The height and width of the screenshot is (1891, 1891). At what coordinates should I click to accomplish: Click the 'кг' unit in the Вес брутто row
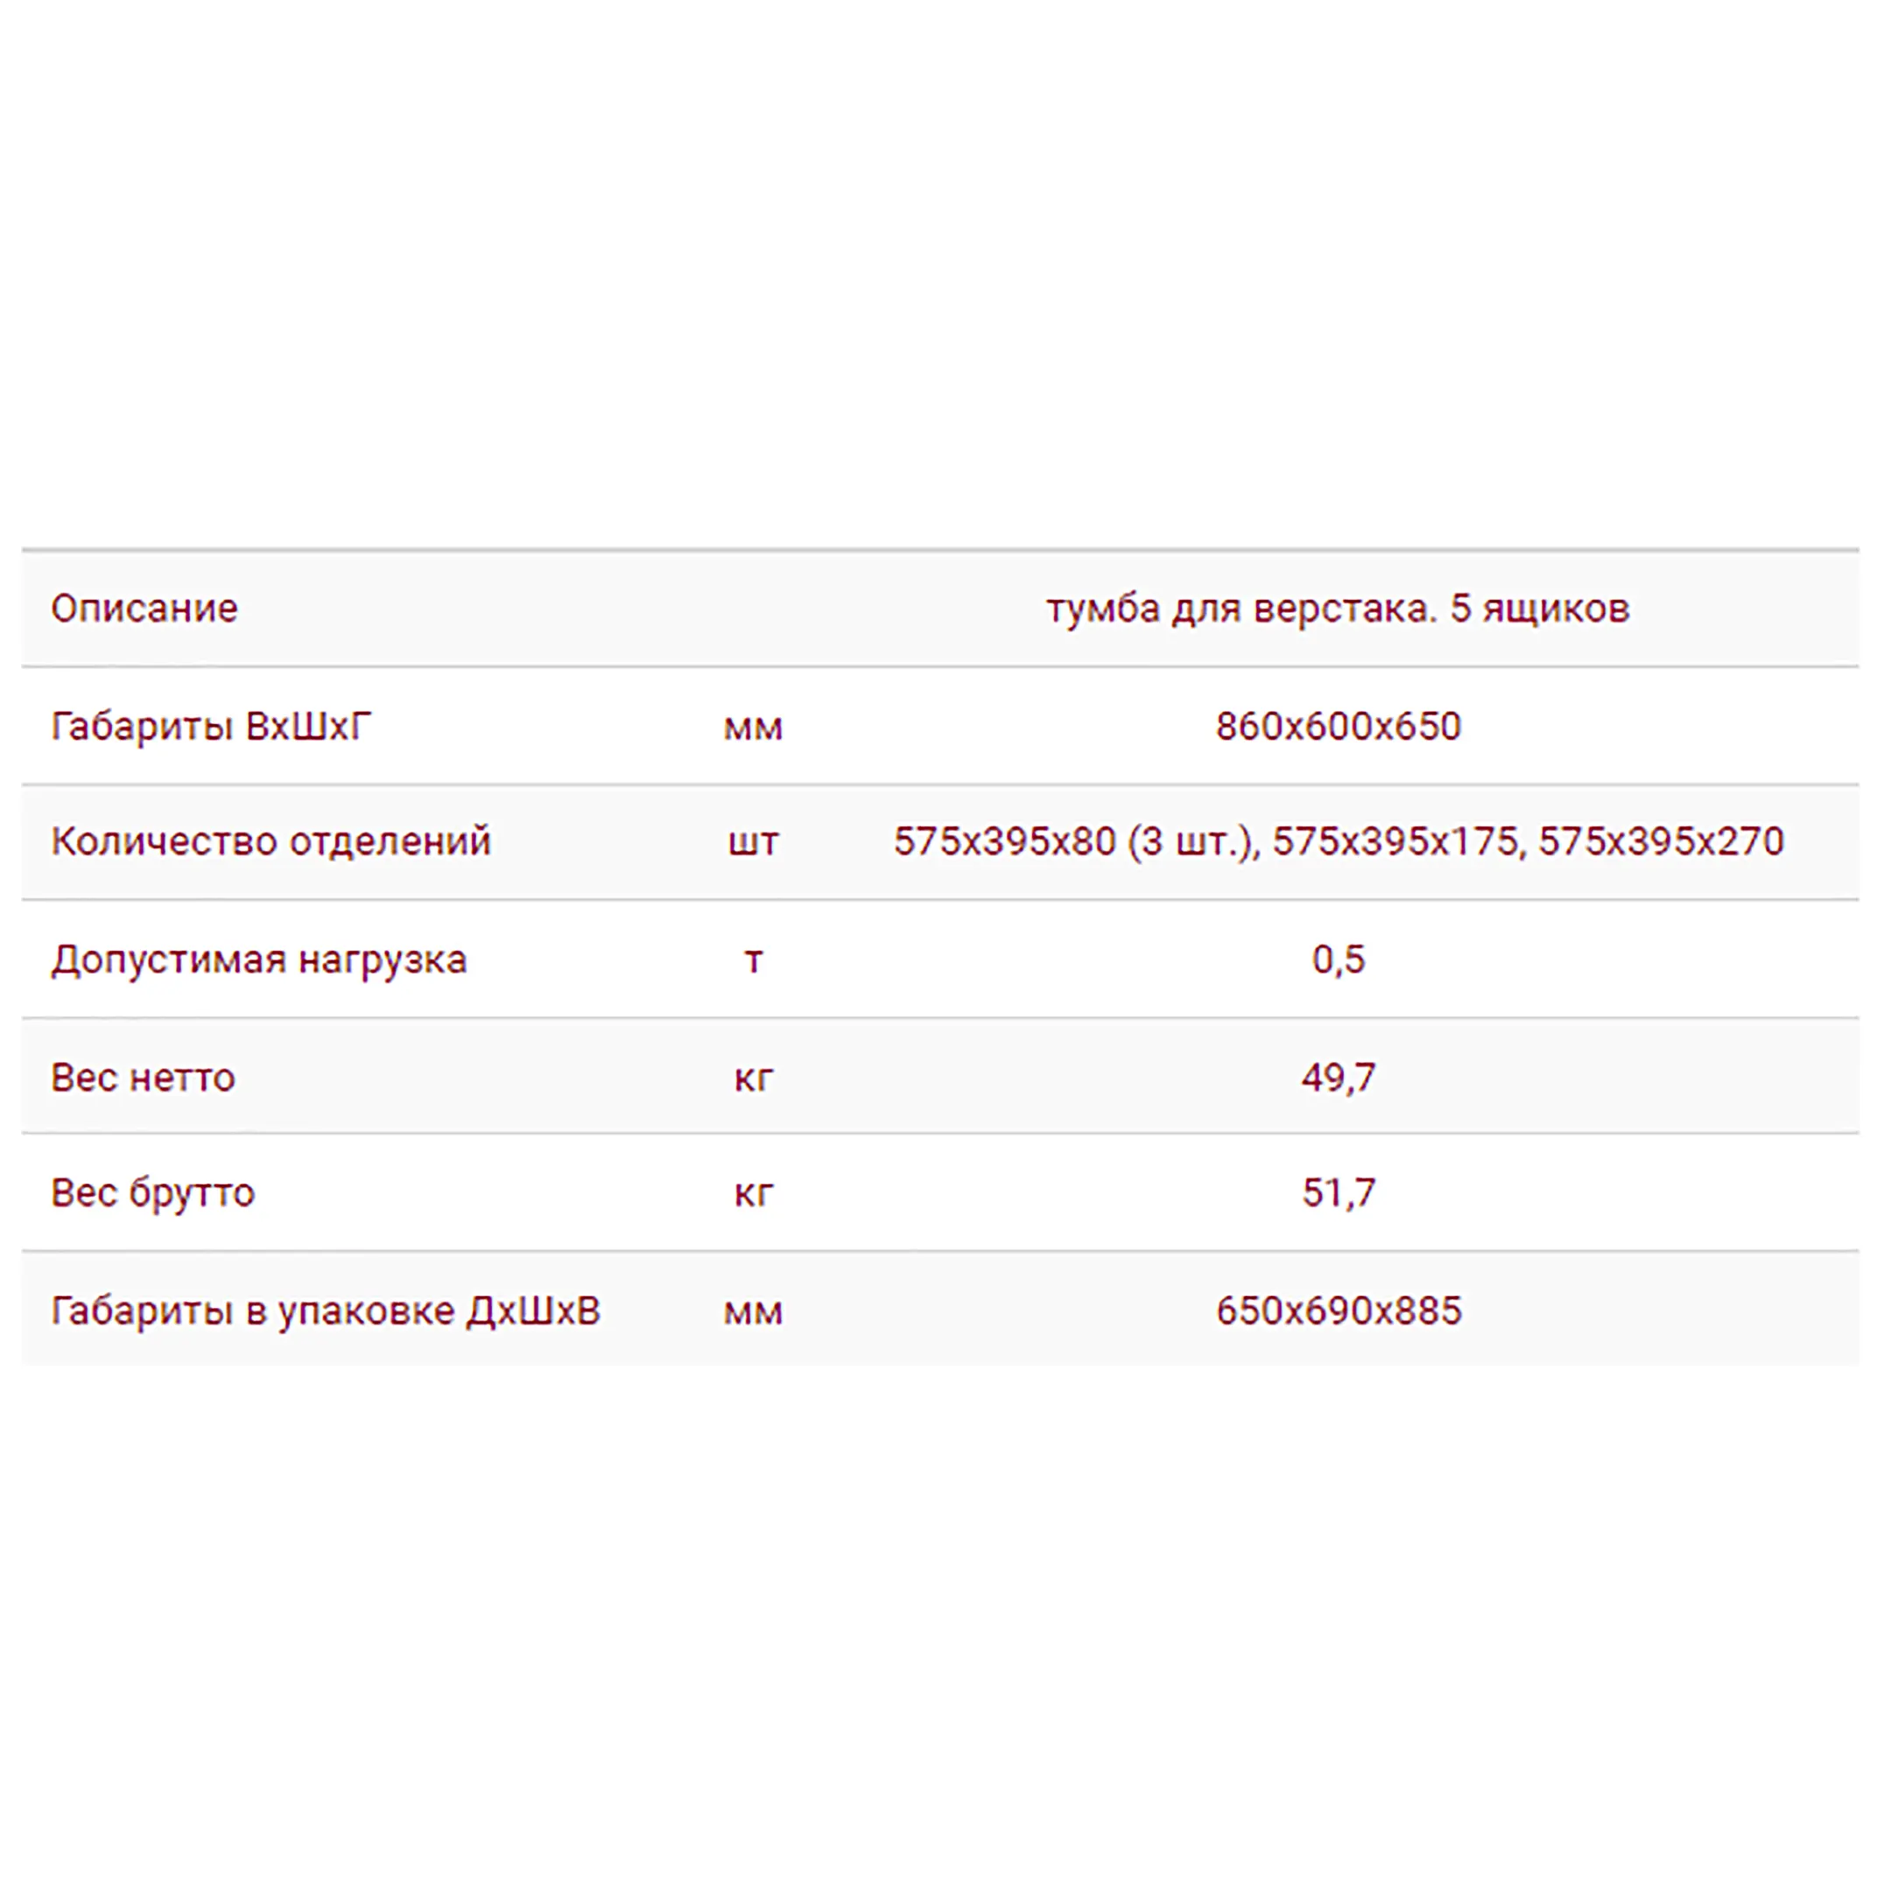[753, 1195]
